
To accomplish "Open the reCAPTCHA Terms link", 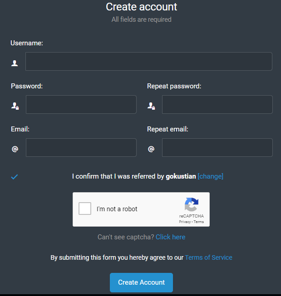I will tap(198, 222).
